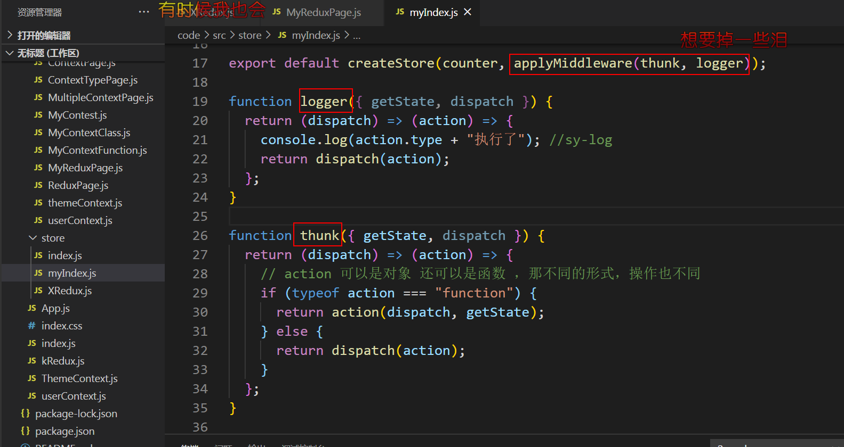The height and width of the screenshot is (447, 844).
Task: Open the breadcrumb ellipsis symbol list
Action: [356, 36]
